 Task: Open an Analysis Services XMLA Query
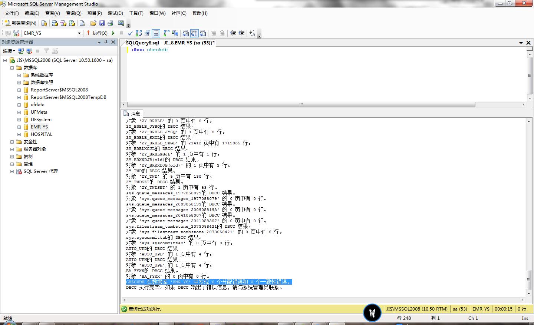(72, 23)
